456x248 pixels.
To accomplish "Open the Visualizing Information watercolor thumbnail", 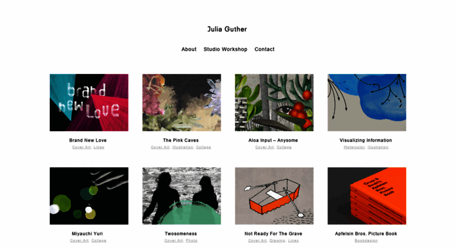I will click(367, 103).
